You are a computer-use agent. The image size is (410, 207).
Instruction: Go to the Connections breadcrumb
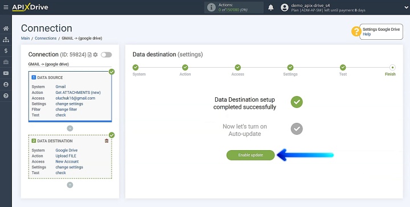46,38
